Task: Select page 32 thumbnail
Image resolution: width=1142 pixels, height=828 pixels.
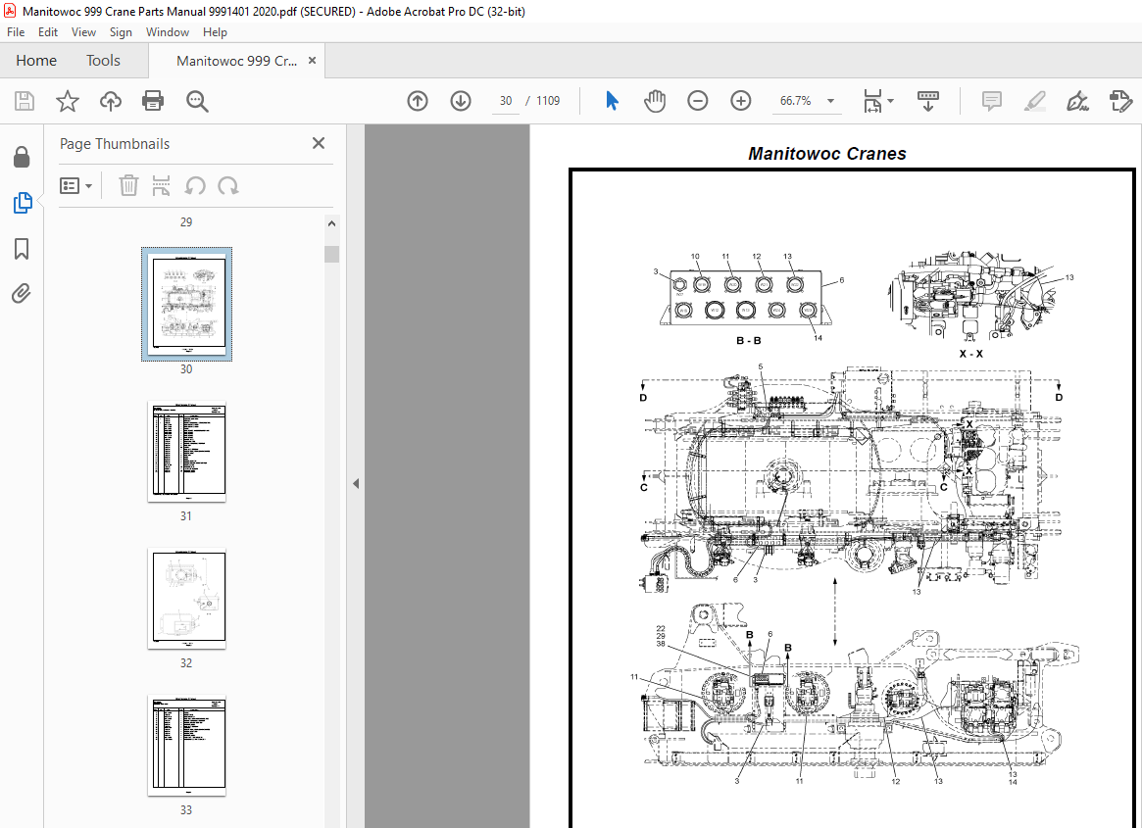Action: click(x=186, y=598)
